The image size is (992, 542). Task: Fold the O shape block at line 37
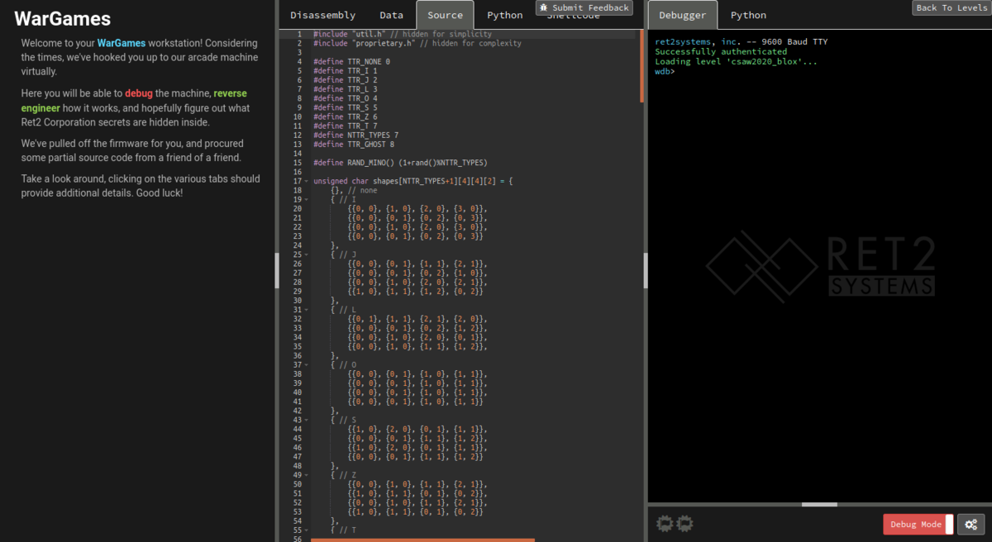click(307, 364)
